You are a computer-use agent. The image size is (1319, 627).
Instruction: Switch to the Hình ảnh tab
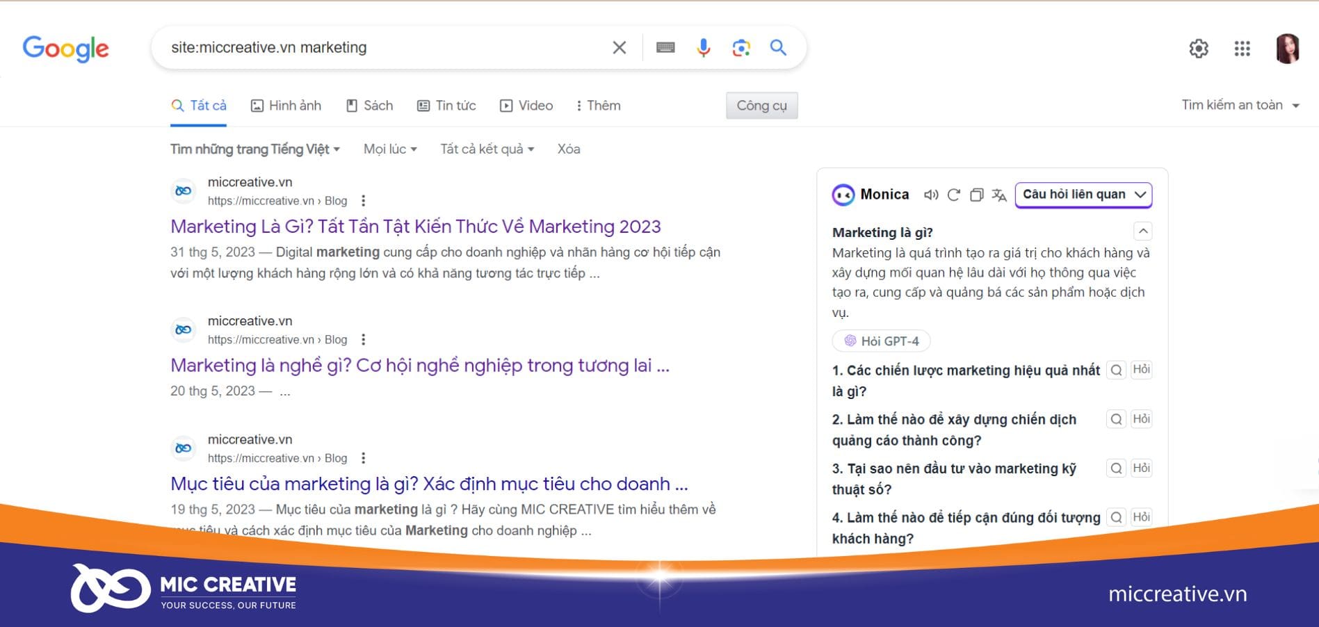286,106
